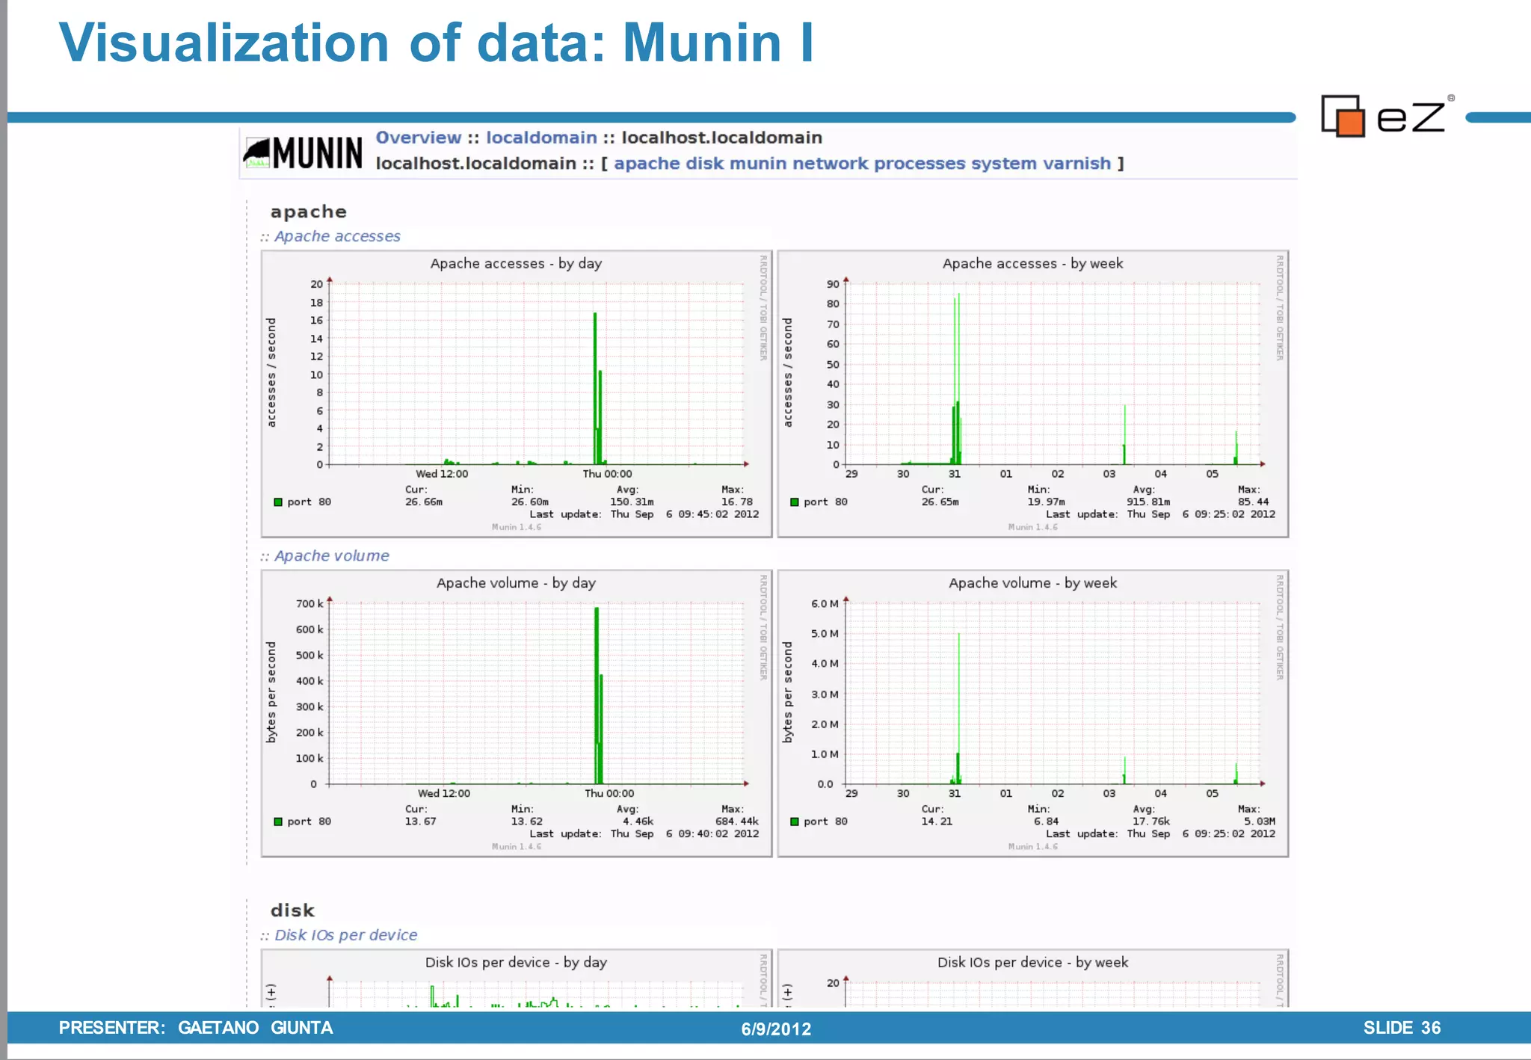
Task: Open the Disk IOs per device link
Action: pos(345,935)
